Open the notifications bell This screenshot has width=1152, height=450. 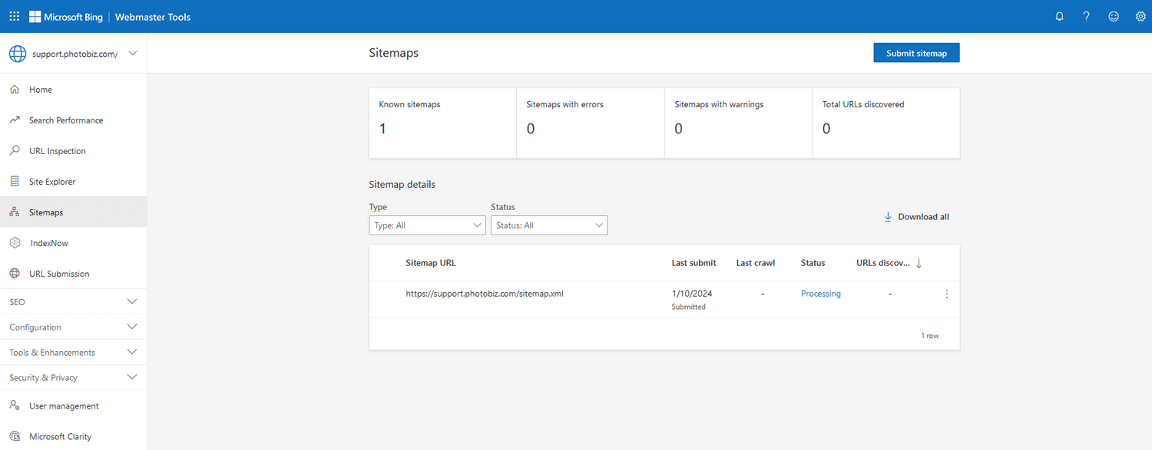point(1059,16)
